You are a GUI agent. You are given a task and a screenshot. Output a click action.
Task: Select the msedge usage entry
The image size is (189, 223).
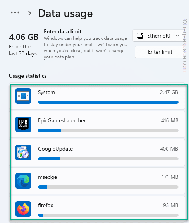click(x=98, y=181)
